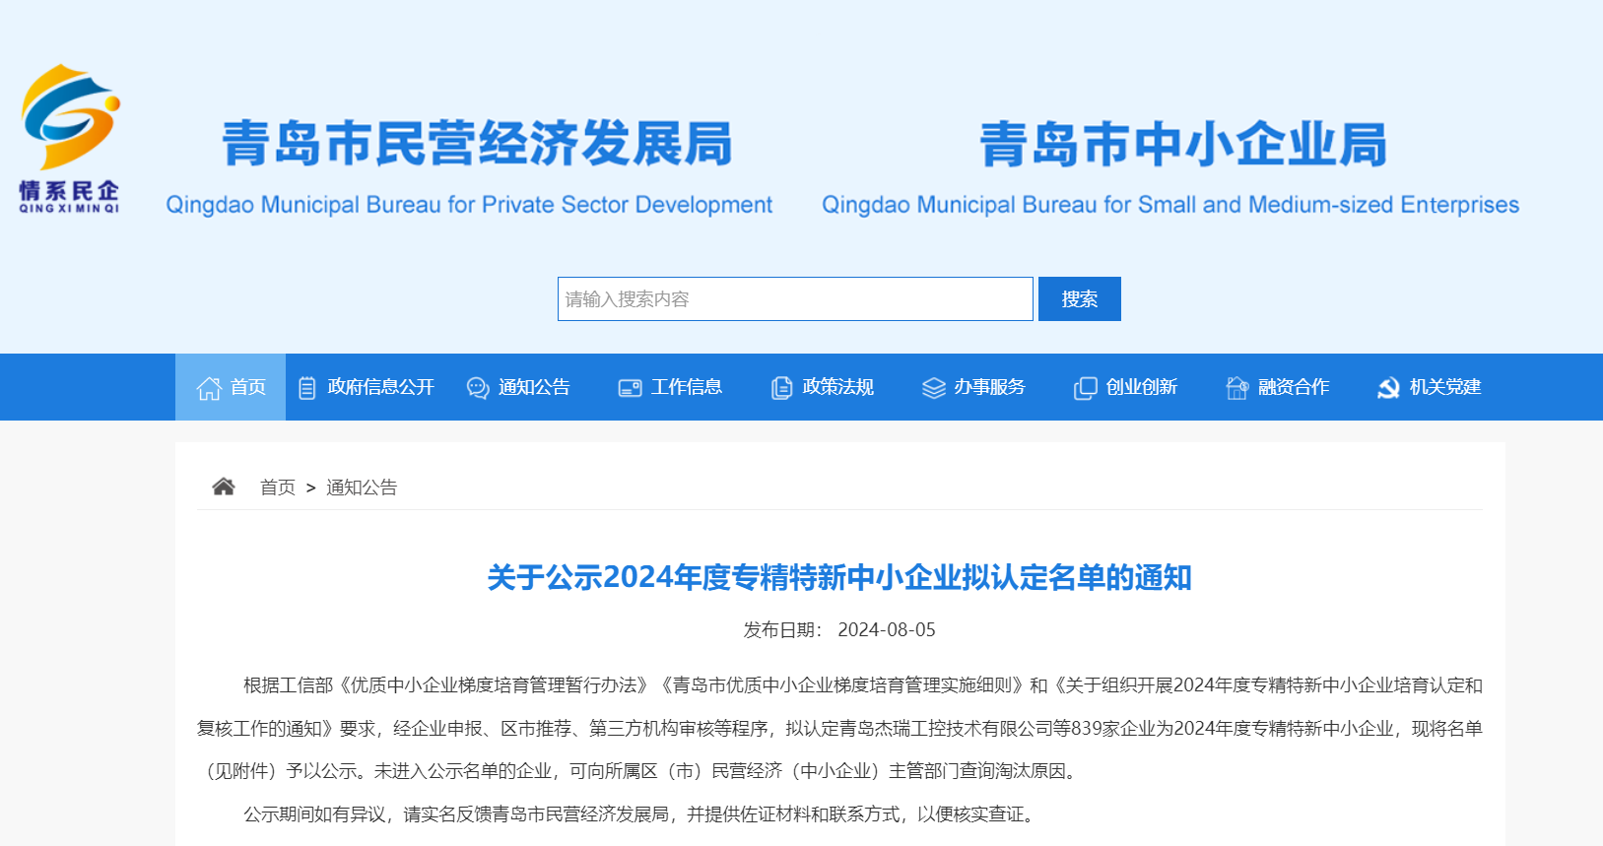Viewport: 1603px width, 846px height.
Task: Click the overlapping squares icon beside 创业创新
Action: (x=1085, y=388)
